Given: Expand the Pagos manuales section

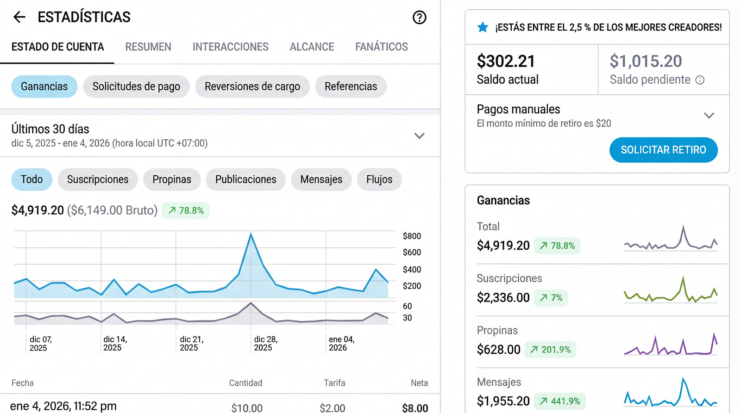Looking at the screenshot, I should coord(709,116).
